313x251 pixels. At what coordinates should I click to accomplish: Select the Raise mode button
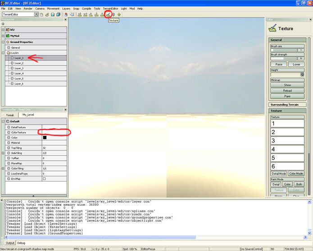pyautogui.click(x=279, y=64)
